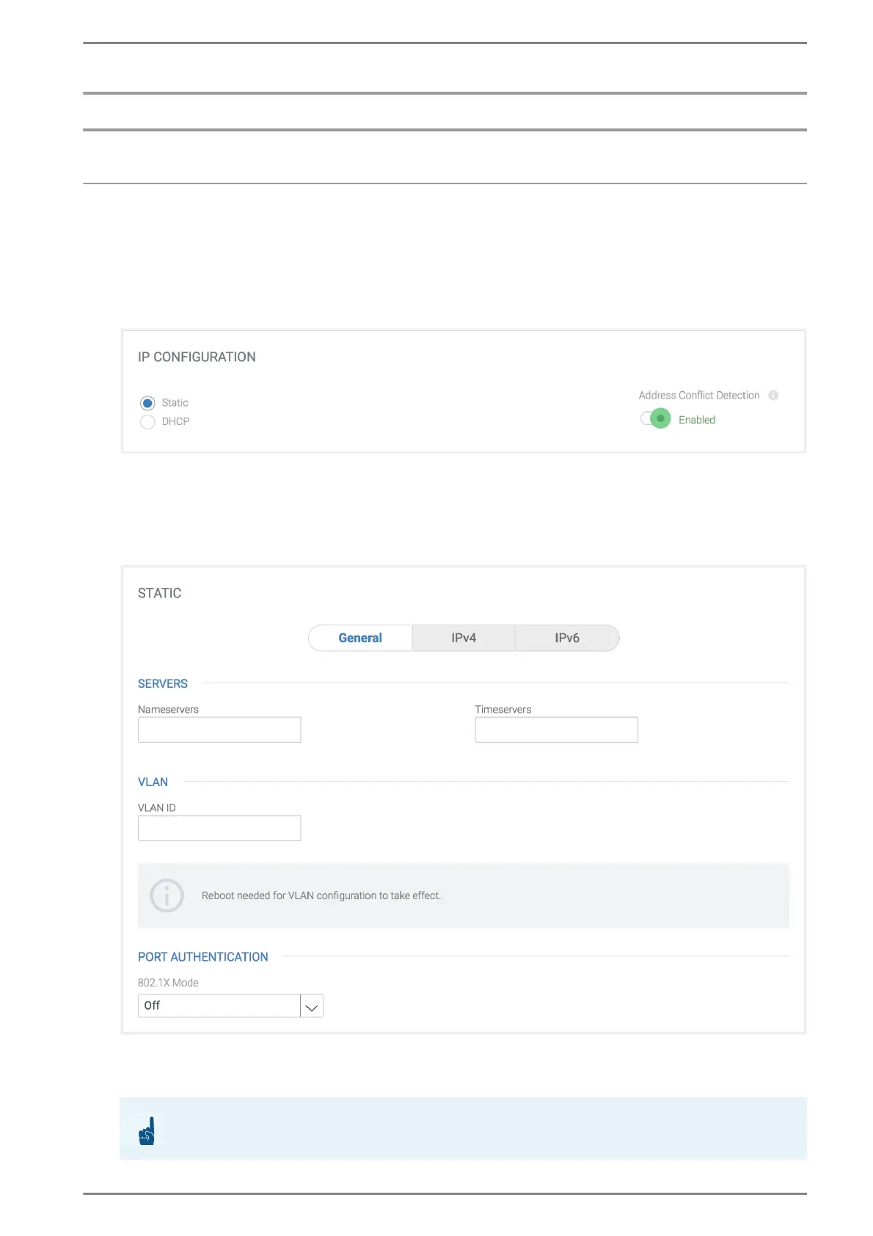Image resolution: width=873 pixels, height=1236 pixels.
Task: Open the 802.1X Mode dropdown arrow
Action: tap(312, 1006)
